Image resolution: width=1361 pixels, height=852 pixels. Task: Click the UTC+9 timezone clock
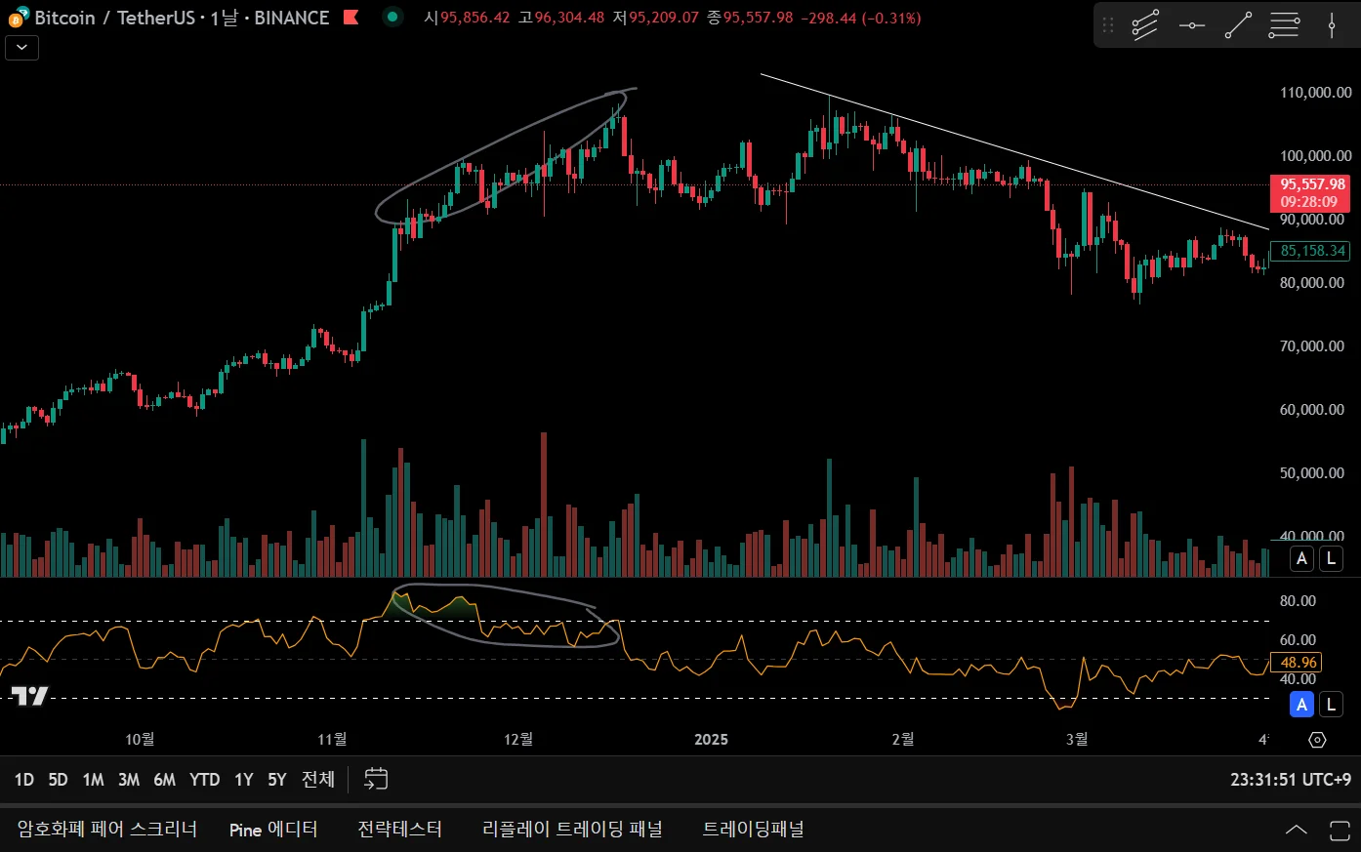pos(1291,780)
